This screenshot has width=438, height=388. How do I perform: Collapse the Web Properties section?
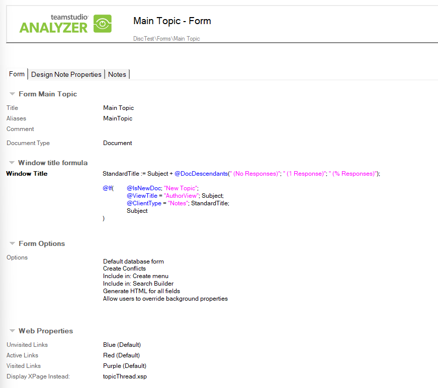pyautogui.click(x=12, y=331)
